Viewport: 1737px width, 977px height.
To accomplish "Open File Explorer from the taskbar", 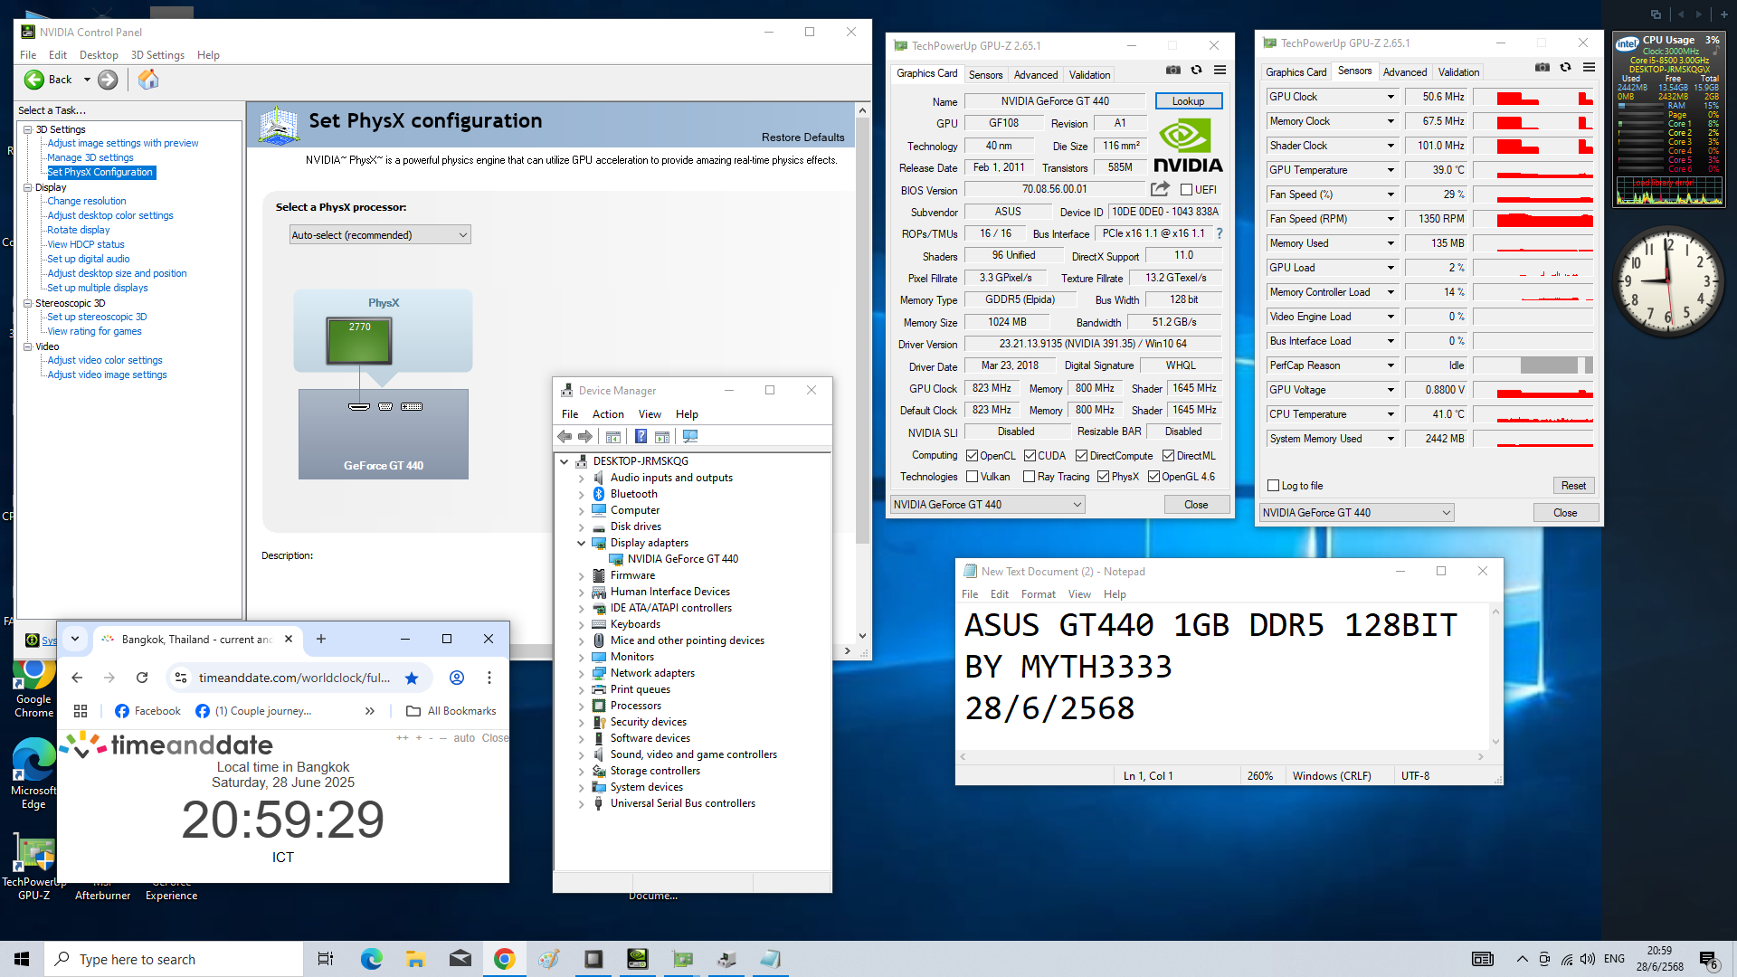I will (415, 959).
